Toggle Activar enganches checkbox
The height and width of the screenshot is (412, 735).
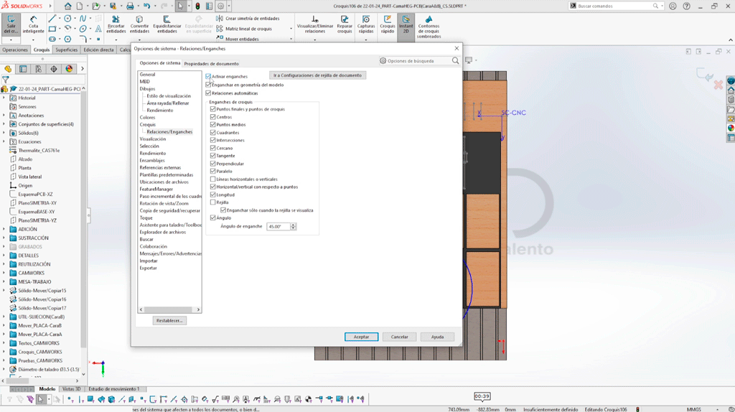[208, 76]
